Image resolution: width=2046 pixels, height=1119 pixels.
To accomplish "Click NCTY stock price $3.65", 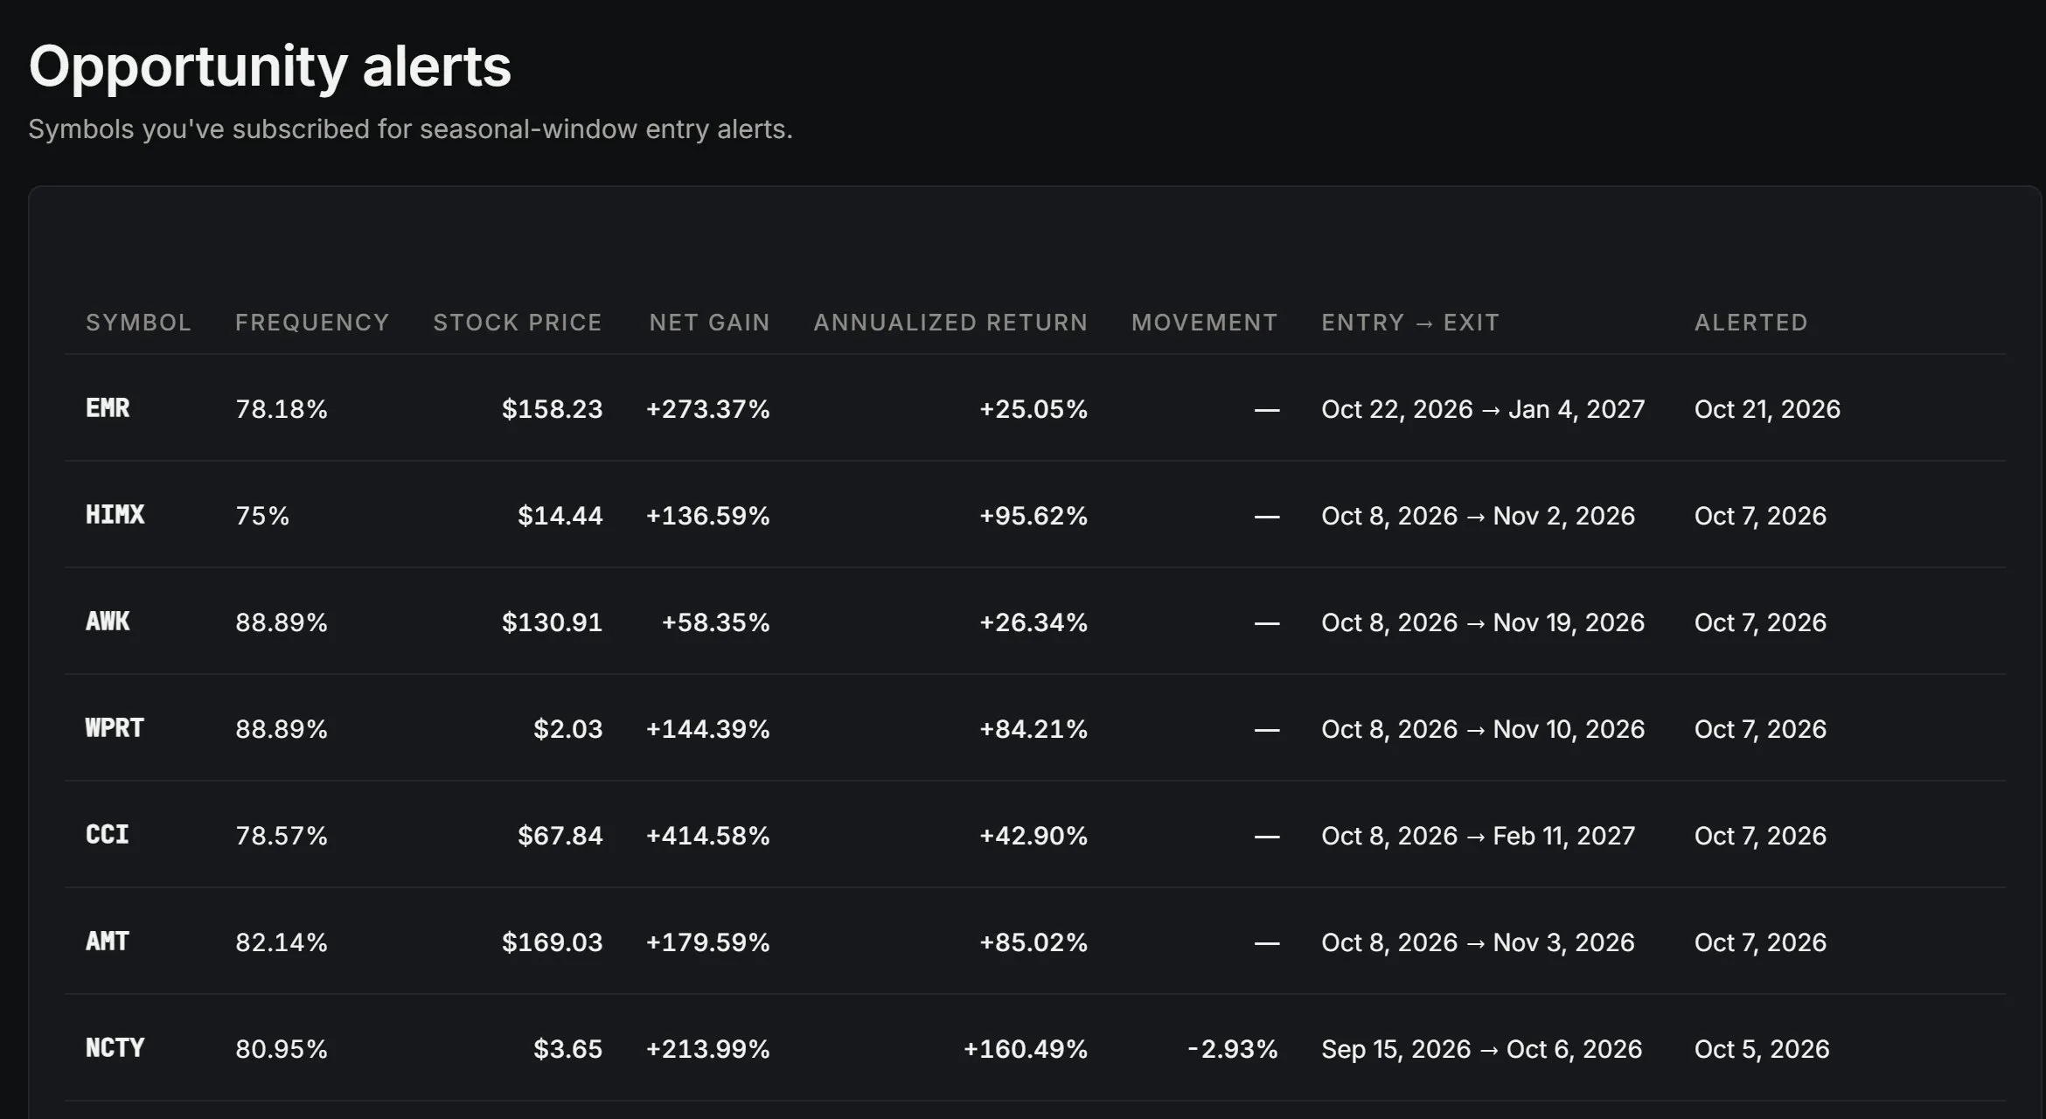I will [x=567, y=1049].
